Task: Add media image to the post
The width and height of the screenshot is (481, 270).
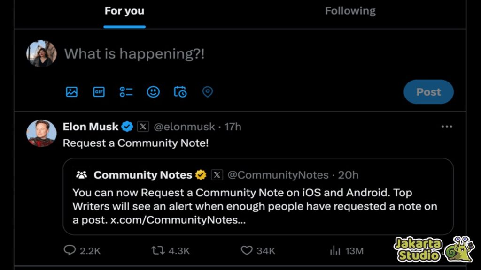Action: 71,91
